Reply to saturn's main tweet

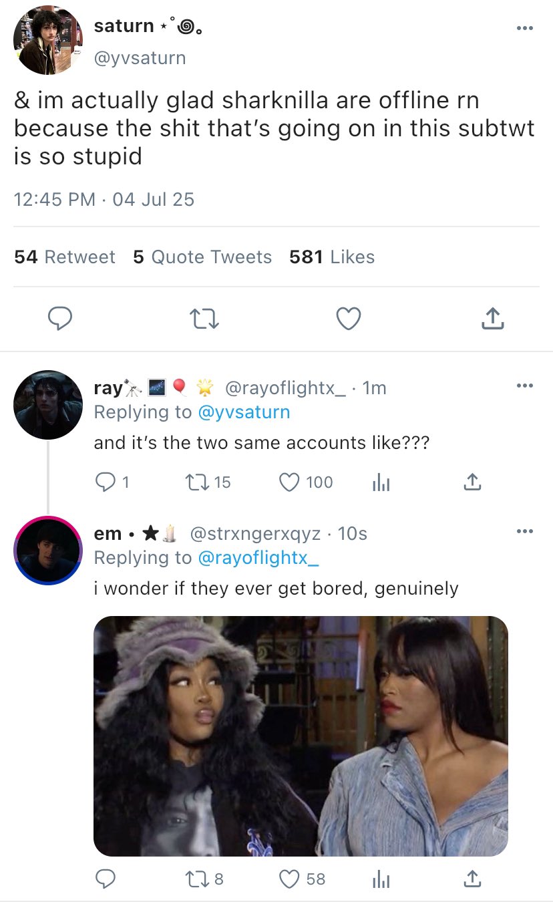tap(61, 319)
